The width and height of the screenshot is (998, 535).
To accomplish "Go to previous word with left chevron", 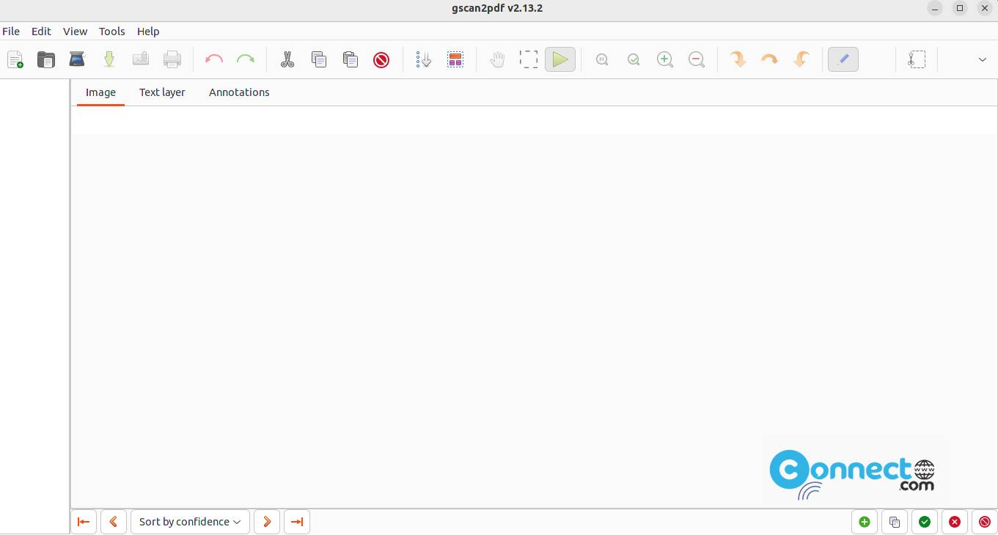I will pyautogui.click(x=114, y=522).
